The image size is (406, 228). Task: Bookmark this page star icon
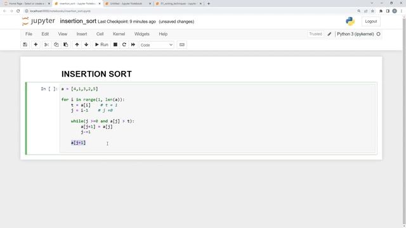click(x=372, y=11)
